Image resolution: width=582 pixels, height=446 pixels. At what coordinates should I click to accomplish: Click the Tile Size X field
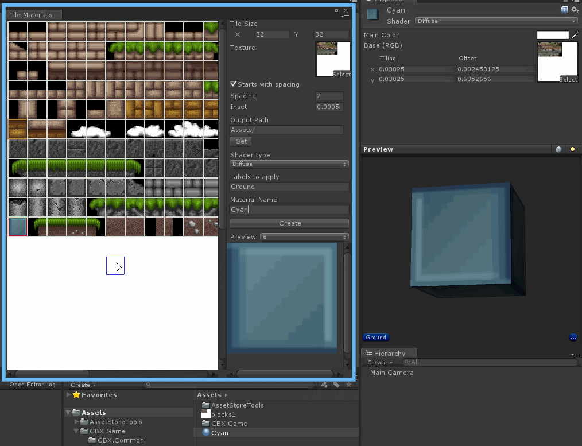coord(272,34)
